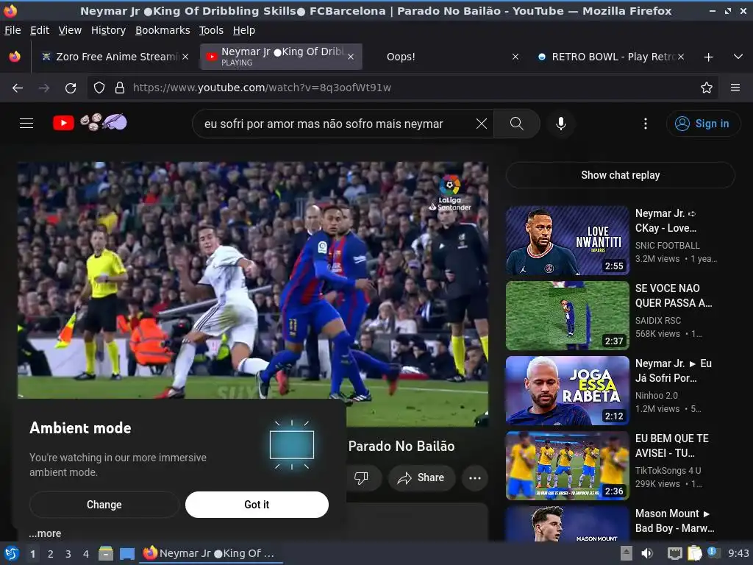Screen dimensions: 753x565
Task: Switch to workspace 3 in taskbar
Action: click(x=68, y=554)
